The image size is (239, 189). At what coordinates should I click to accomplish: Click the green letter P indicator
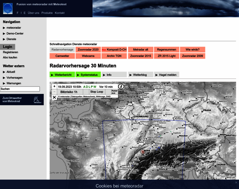pyautogui.click(x=92, y=87)
